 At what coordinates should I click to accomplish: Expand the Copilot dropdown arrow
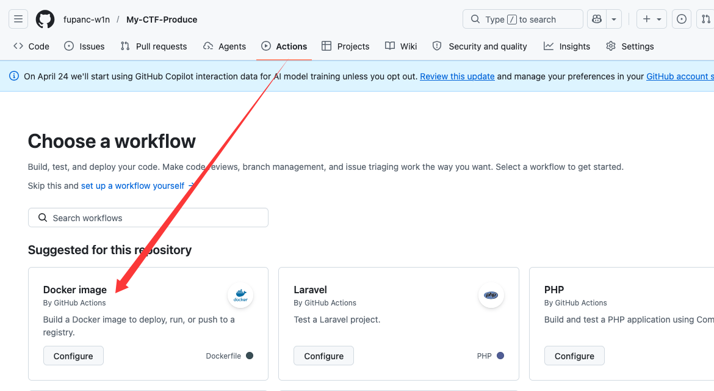(614, 19)
